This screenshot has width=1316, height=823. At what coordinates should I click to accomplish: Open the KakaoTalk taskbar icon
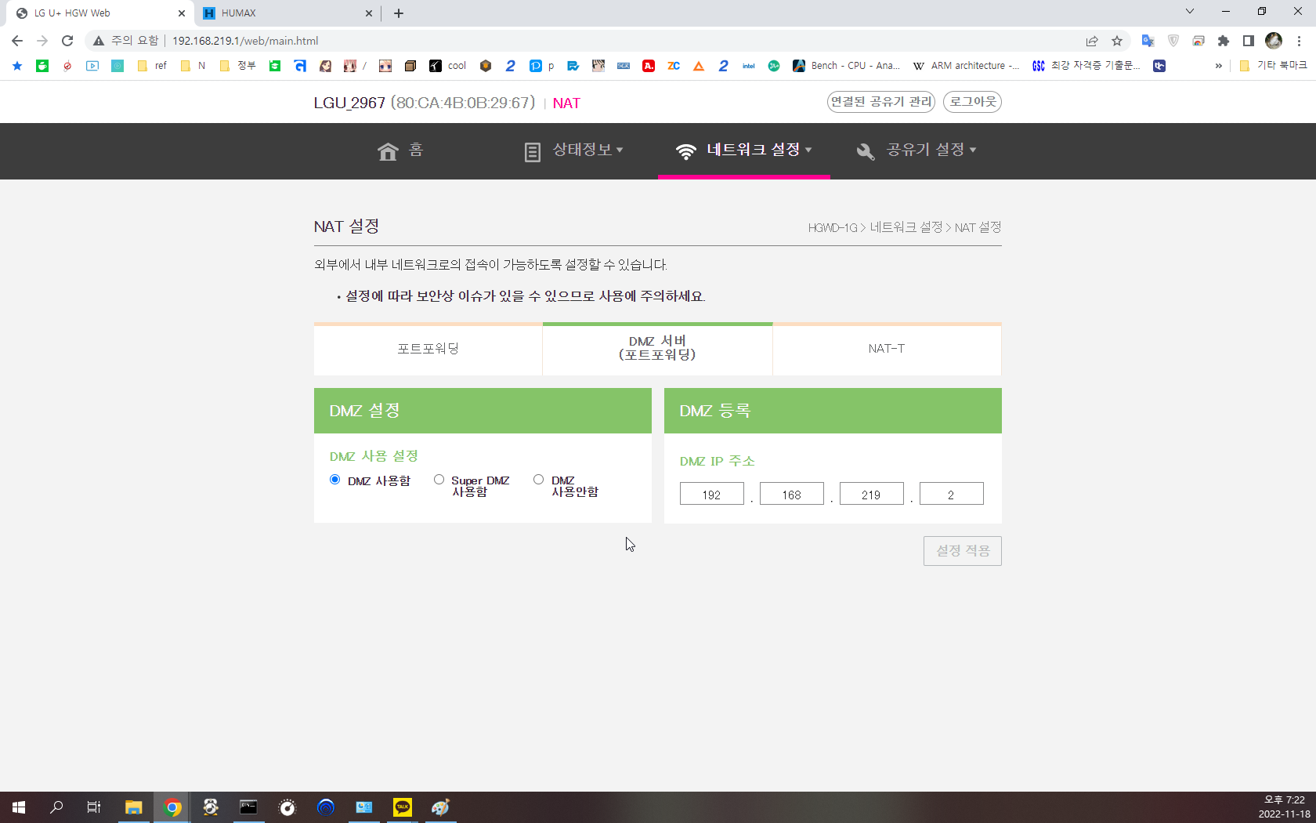[x=403, y=807]
